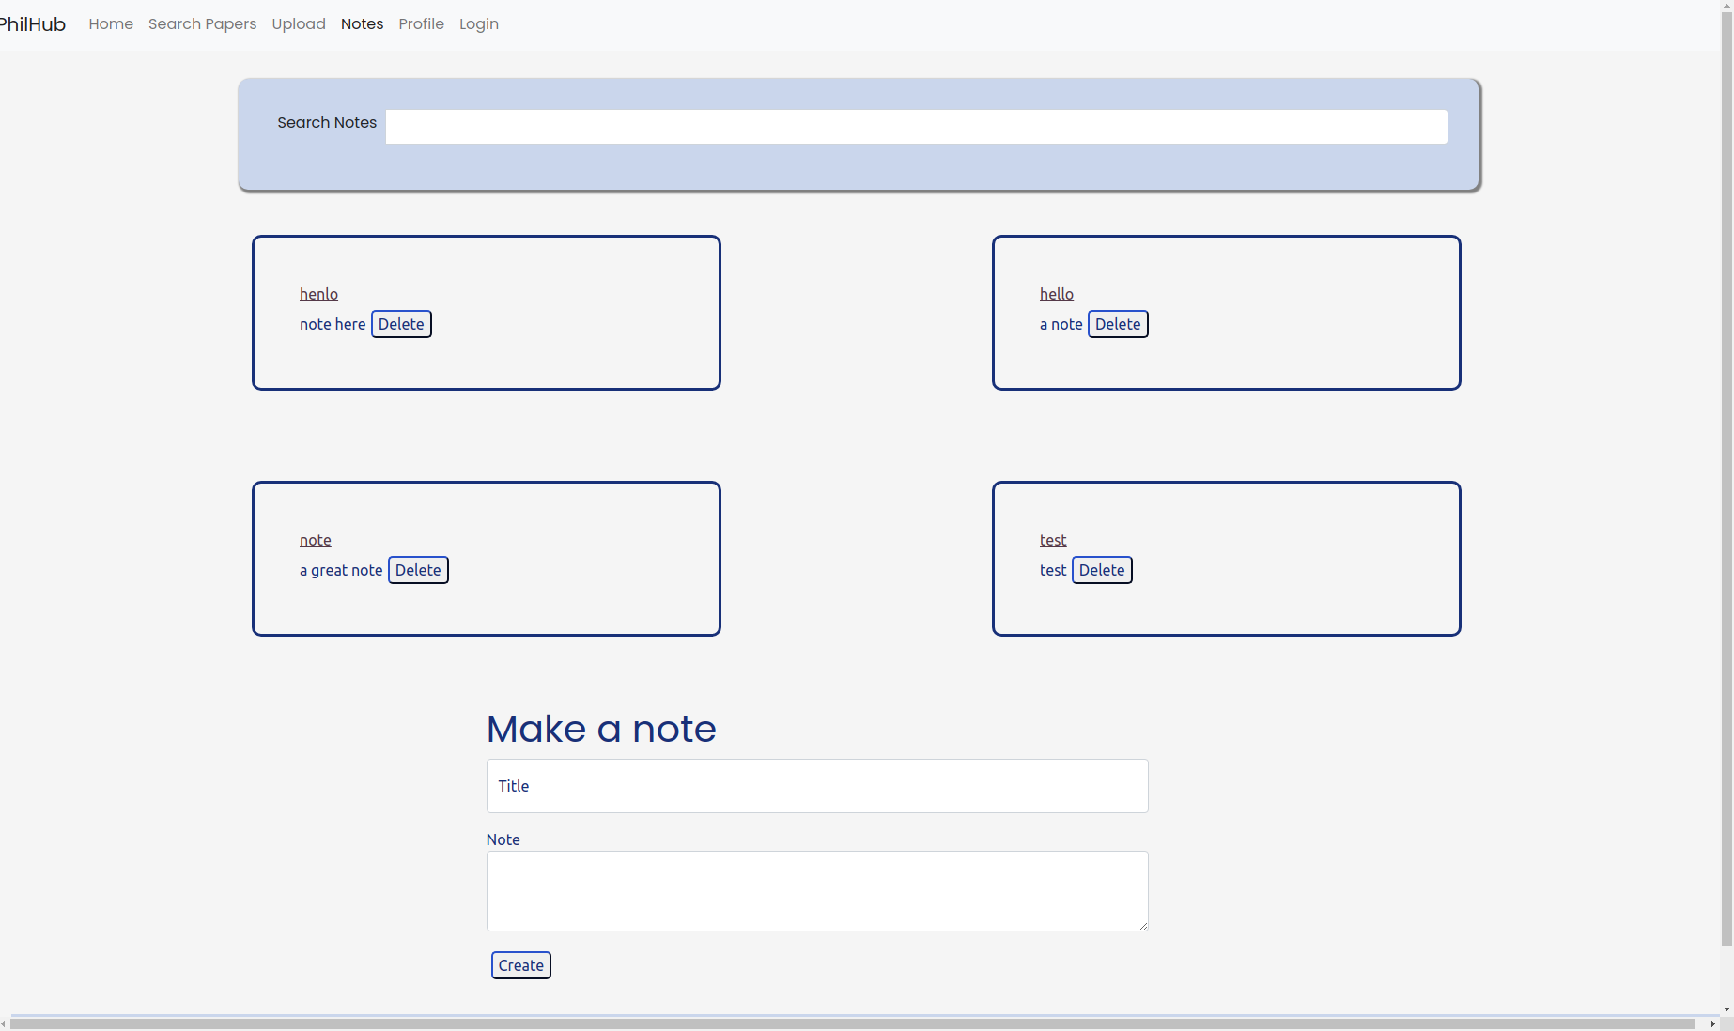Delete the 'henlo' note
Screen dimensions: 1734x1031
tap(401, 324)
